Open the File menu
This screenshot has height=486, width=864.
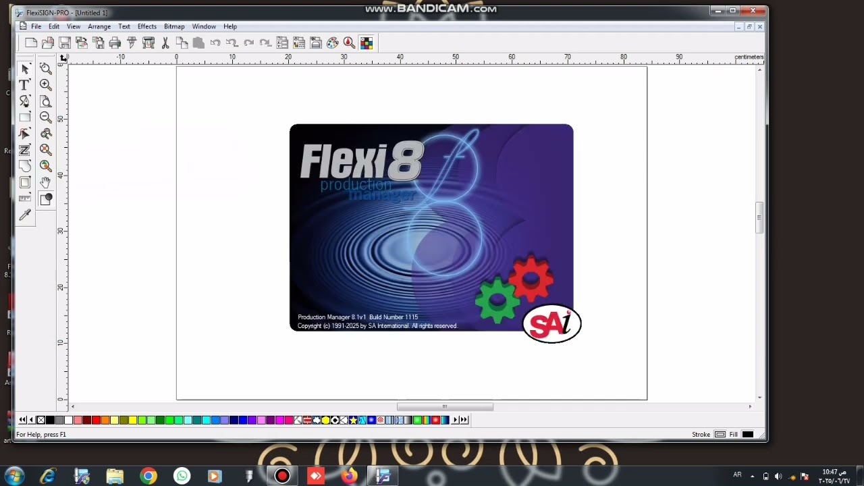point(36,26)
